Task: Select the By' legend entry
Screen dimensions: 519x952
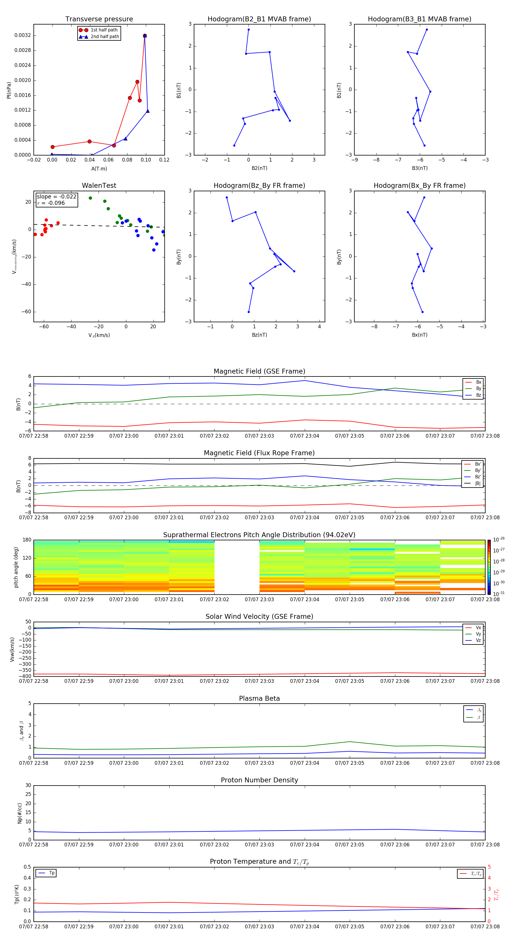Action: click(x=473, y=471)
